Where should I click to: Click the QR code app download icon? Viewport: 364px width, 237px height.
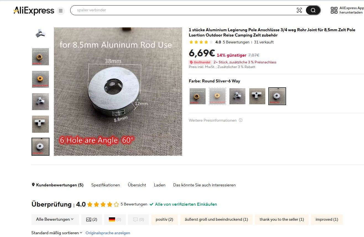tap(334, 10)
